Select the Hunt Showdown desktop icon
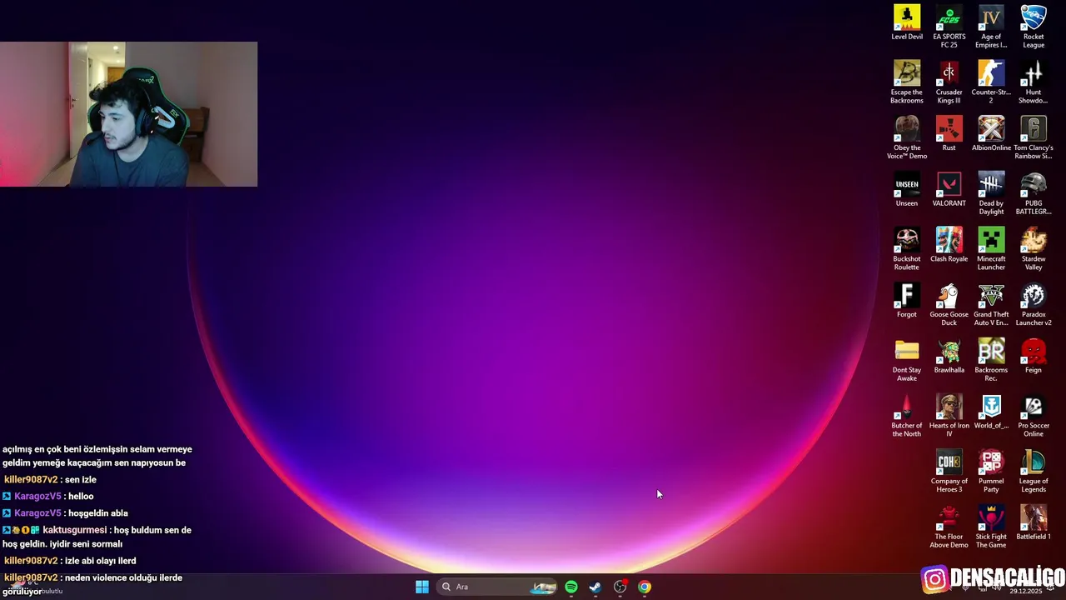This screenshot has width=1066, height=600. click(1034, 82)
